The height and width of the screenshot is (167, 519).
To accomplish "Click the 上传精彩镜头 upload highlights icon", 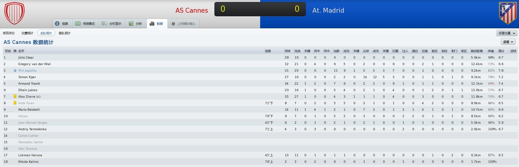I will tap(173, 23).
